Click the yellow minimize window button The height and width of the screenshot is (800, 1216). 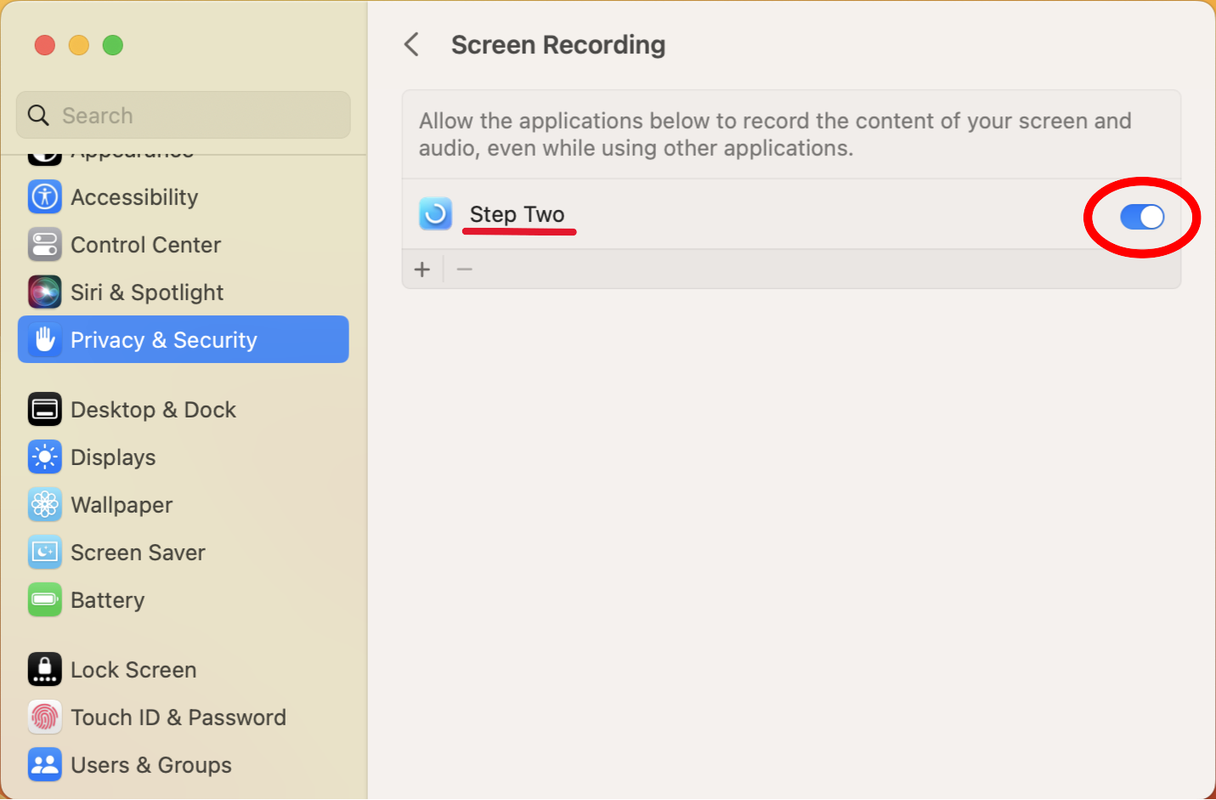pos(79,45)
